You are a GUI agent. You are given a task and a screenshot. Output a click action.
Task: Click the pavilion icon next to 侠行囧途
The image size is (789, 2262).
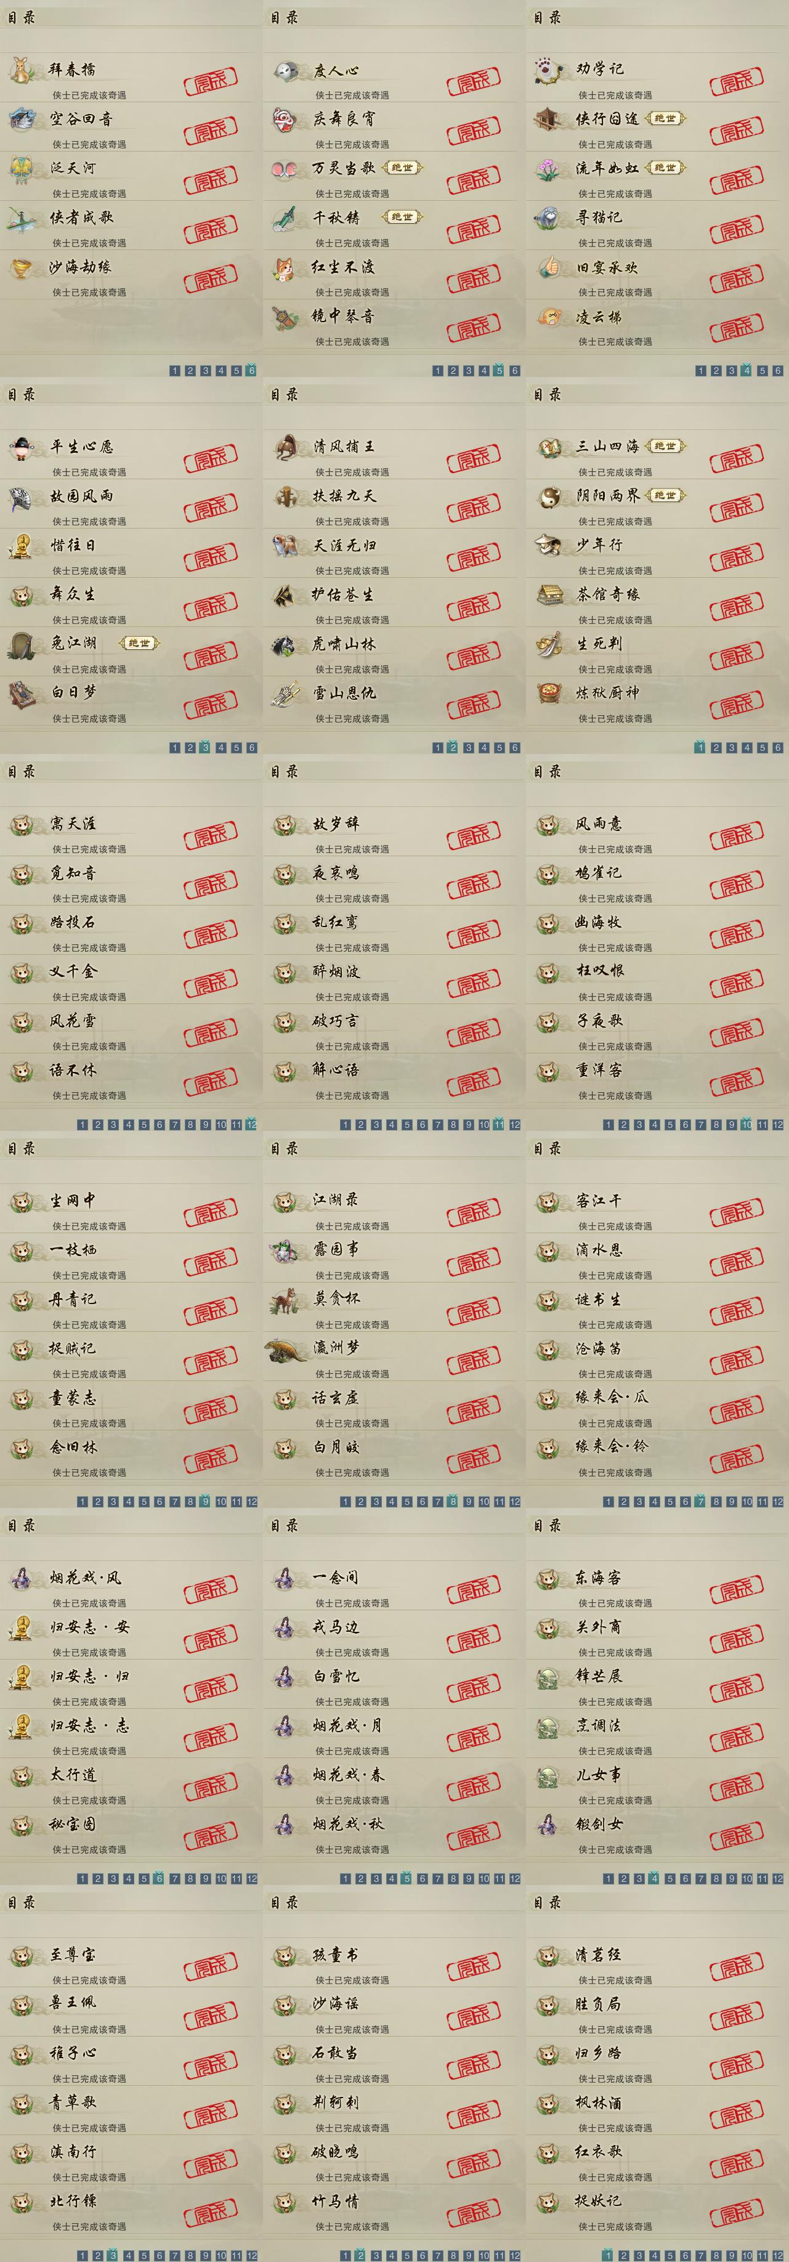click(548, 118)
